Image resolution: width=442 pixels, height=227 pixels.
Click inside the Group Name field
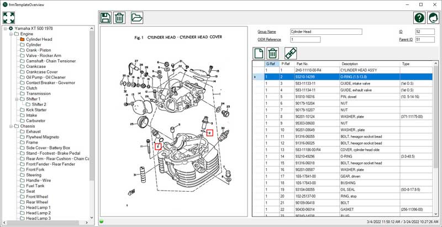325,32
